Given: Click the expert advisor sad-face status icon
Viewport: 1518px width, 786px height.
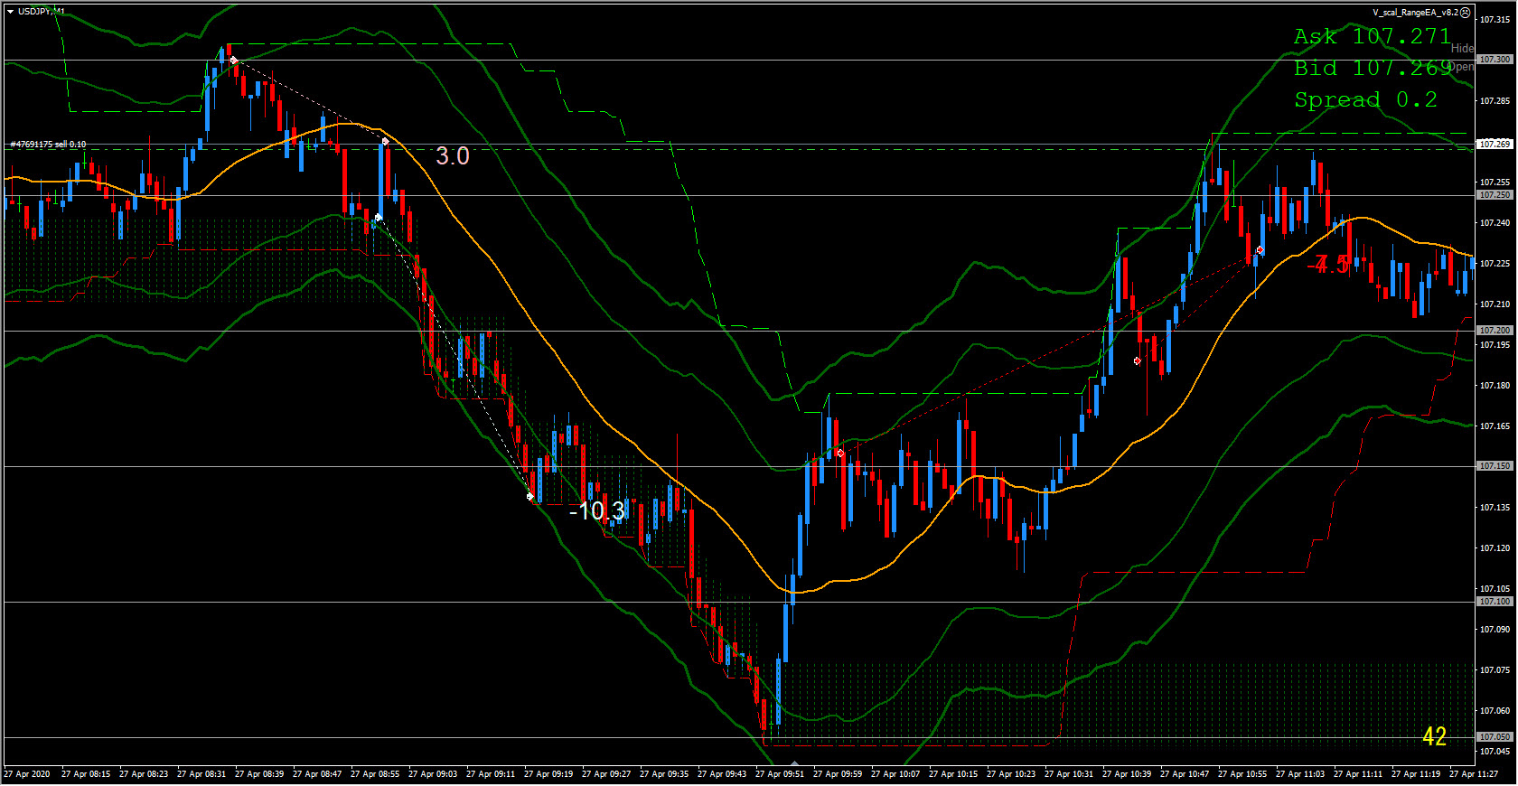Looking at the screenshot, I should pyautogui.click(x=1466, y=13).
